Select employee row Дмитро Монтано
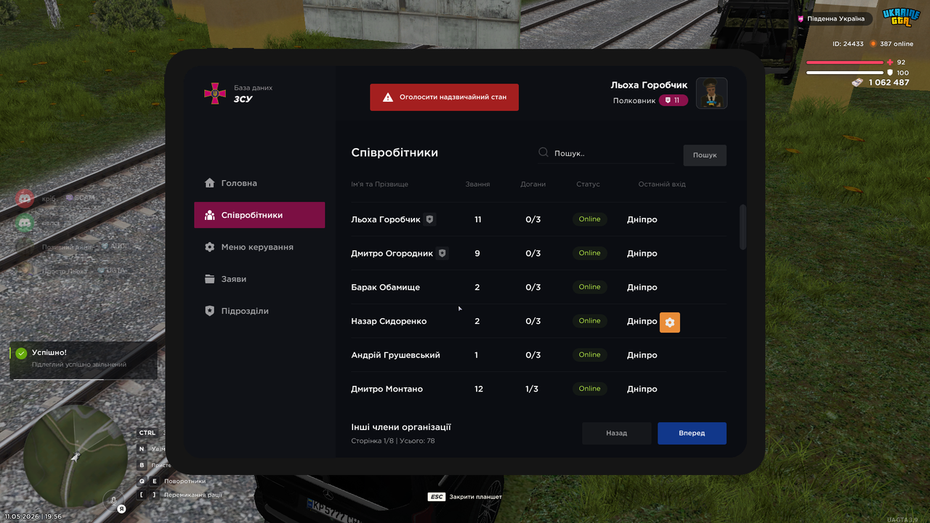Viewport: 930px width, 523px height. 538,389
